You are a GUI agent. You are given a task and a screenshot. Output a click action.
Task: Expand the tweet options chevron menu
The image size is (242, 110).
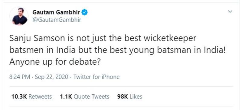[x=230, y=11]
